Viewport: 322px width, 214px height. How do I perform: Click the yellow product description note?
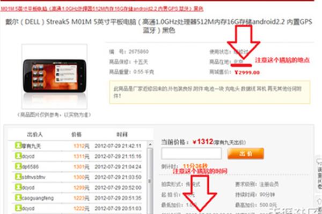210,92
